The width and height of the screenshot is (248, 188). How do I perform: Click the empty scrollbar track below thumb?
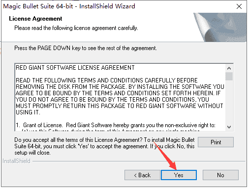(x=229, y=102)
